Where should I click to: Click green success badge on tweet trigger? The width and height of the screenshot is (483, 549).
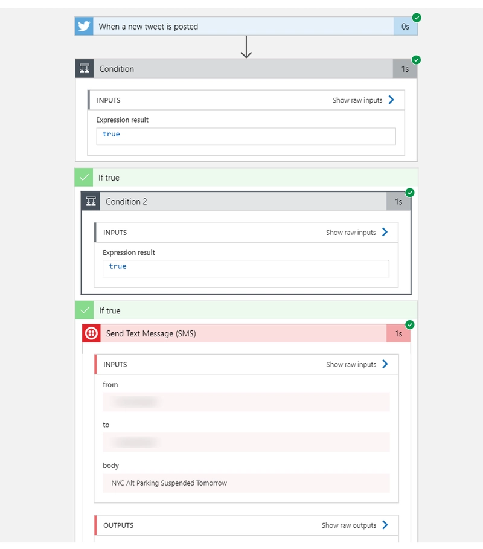coord(417,18)
